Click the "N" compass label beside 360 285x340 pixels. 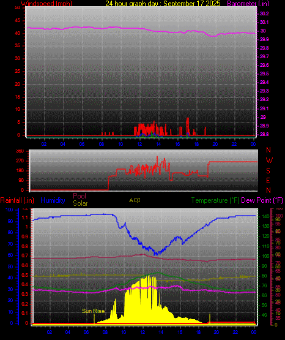[x=268, y=150]
